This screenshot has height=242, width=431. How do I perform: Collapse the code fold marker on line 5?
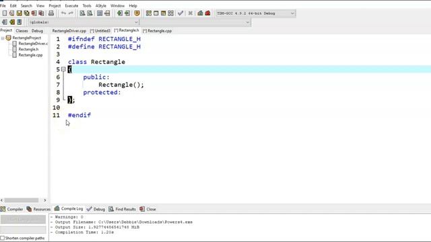(x=63, y=69)
